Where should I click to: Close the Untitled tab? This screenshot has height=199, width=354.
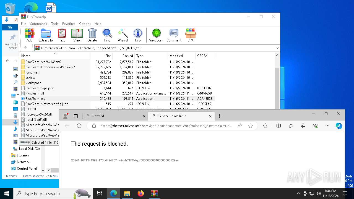coord(144,116)
